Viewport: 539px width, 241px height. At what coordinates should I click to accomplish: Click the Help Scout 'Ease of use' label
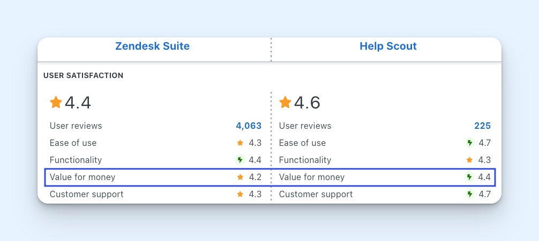point(303,143)
